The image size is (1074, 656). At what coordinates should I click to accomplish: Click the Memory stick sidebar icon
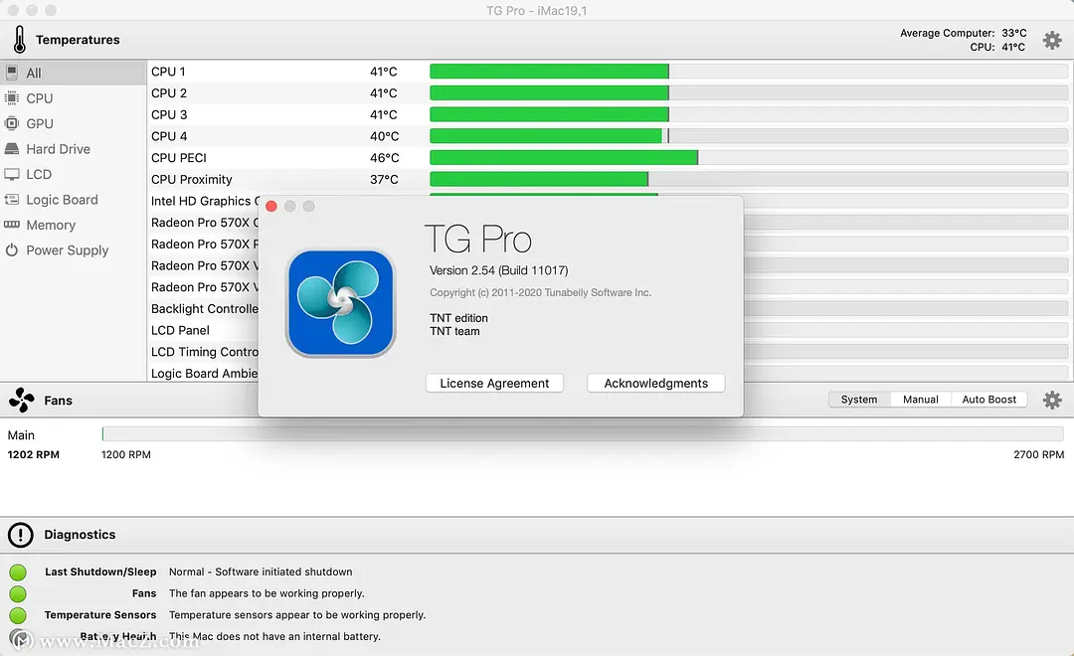[12, 225]
